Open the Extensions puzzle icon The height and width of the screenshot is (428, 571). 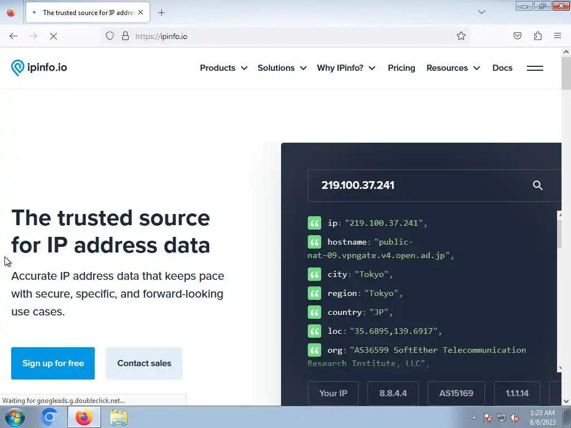(x=538, y=36)
